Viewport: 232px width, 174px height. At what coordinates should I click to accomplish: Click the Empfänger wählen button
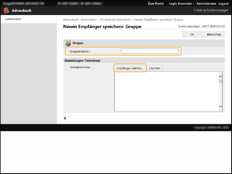pos(130,68)
